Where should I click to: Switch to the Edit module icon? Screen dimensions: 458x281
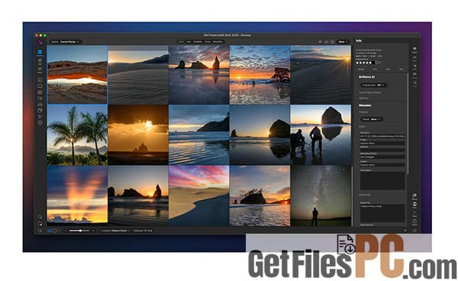pyautogui.click(x=40, y=61)
